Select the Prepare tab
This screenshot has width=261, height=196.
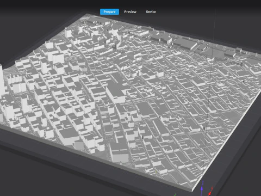point(109,12)
